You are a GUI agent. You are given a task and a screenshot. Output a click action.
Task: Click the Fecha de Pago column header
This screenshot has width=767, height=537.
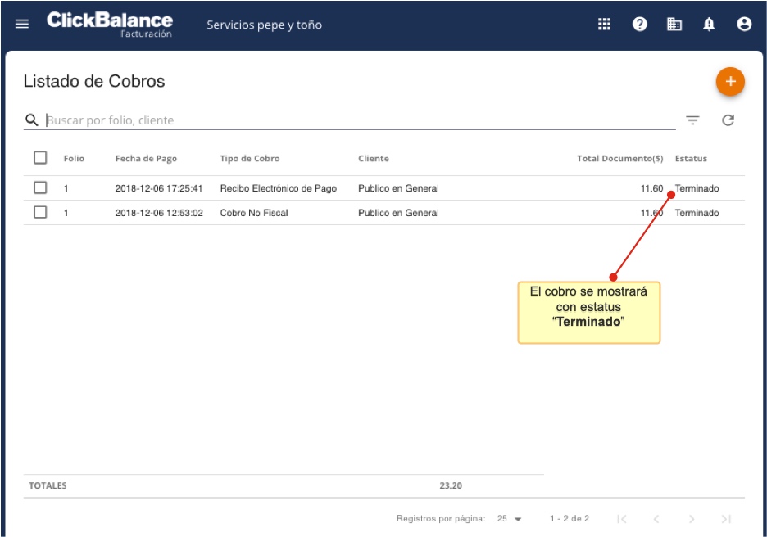146,159
